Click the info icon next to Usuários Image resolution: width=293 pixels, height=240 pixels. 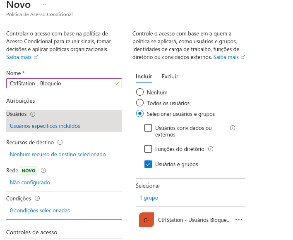pos(33,114)
